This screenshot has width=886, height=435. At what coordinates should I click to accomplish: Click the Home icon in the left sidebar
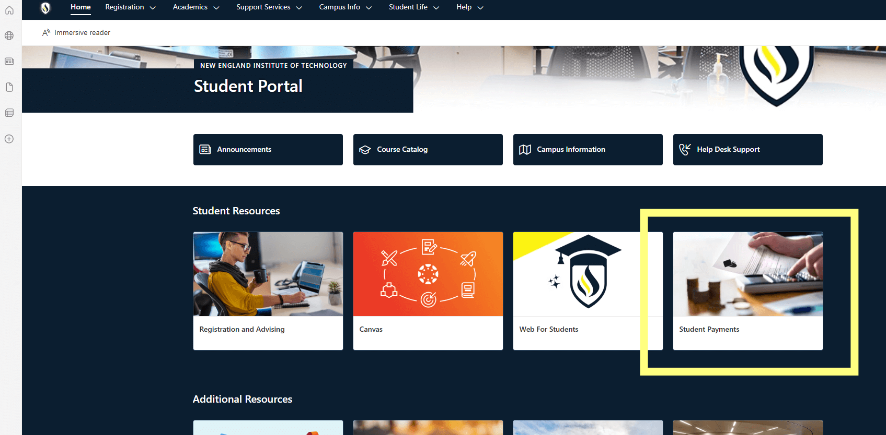point(9,10)
